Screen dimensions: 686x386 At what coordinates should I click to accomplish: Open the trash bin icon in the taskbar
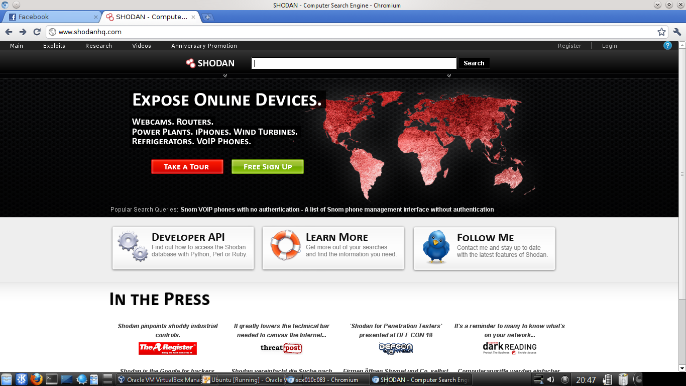tap(623, 379)
